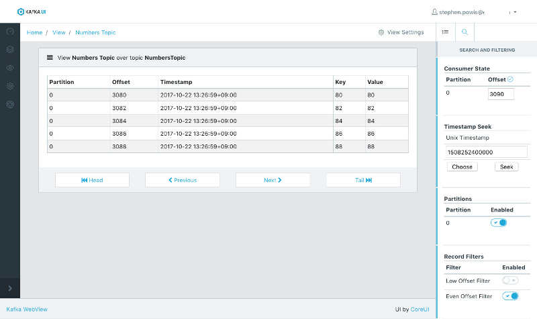Click the user profile icon beside stephen.powis
The width and height of the screenshot is (537, 319).
(434, 12)
